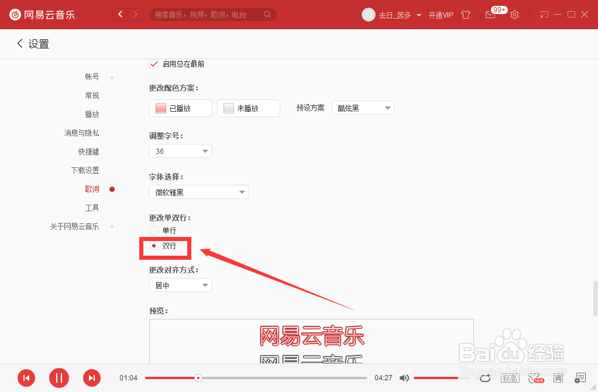Click the settings page vertical scrollbar
The width and height of the screenshot is (598, 392).
[595, 298]
